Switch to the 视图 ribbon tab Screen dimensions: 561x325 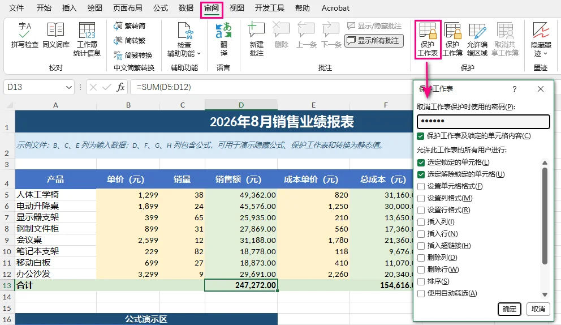tap(236, 8)
